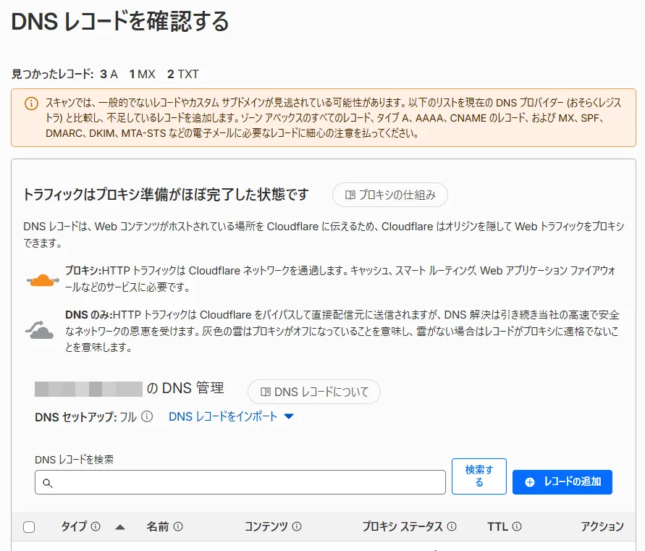Click the トラフィックはプロキシ準備がほぼ完了した状態です heading
Viewport: 645px width, 551px height.
coord(166,194)
